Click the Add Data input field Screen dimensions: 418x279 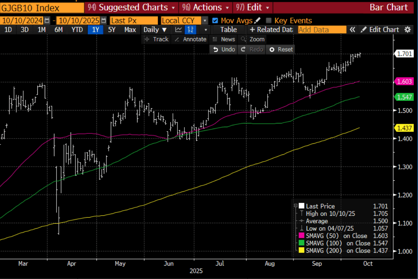pos(322,30)
